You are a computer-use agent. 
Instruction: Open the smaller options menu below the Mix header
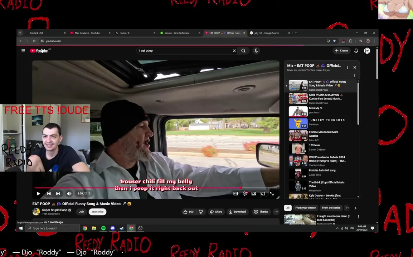[x=355, y=75]
